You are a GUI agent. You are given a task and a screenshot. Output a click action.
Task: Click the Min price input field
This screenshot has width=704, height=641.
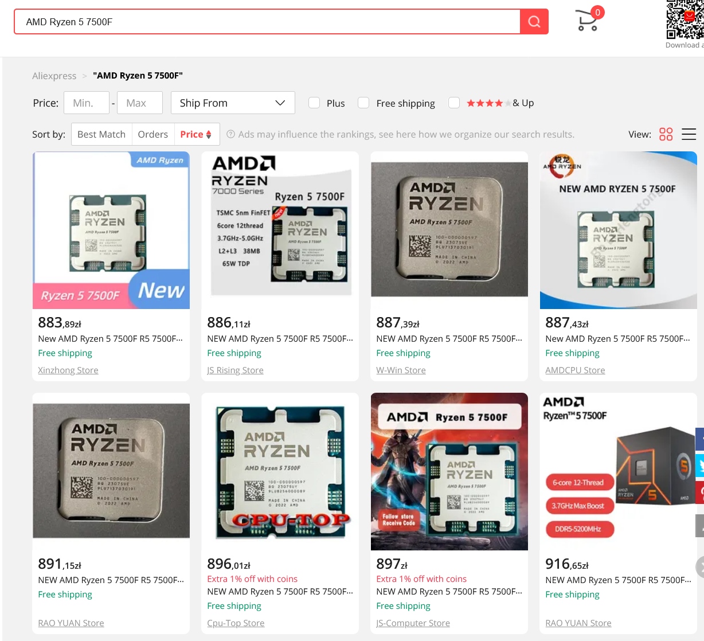[87, 103]
